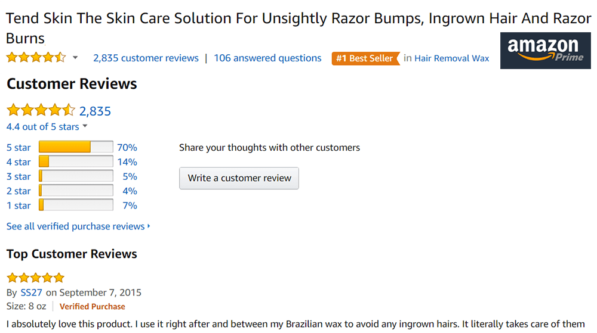Open the See all verified purchase reviews arrow
Image resolution: width=597 pixels, height=333 pixels.
coord(149,226)
